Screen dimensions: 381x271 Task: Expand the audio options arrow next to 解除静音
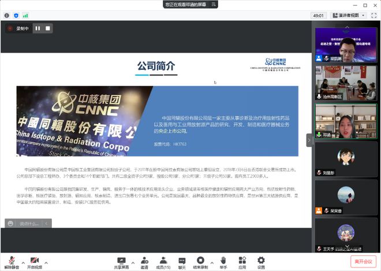click(x=23, y=263)
